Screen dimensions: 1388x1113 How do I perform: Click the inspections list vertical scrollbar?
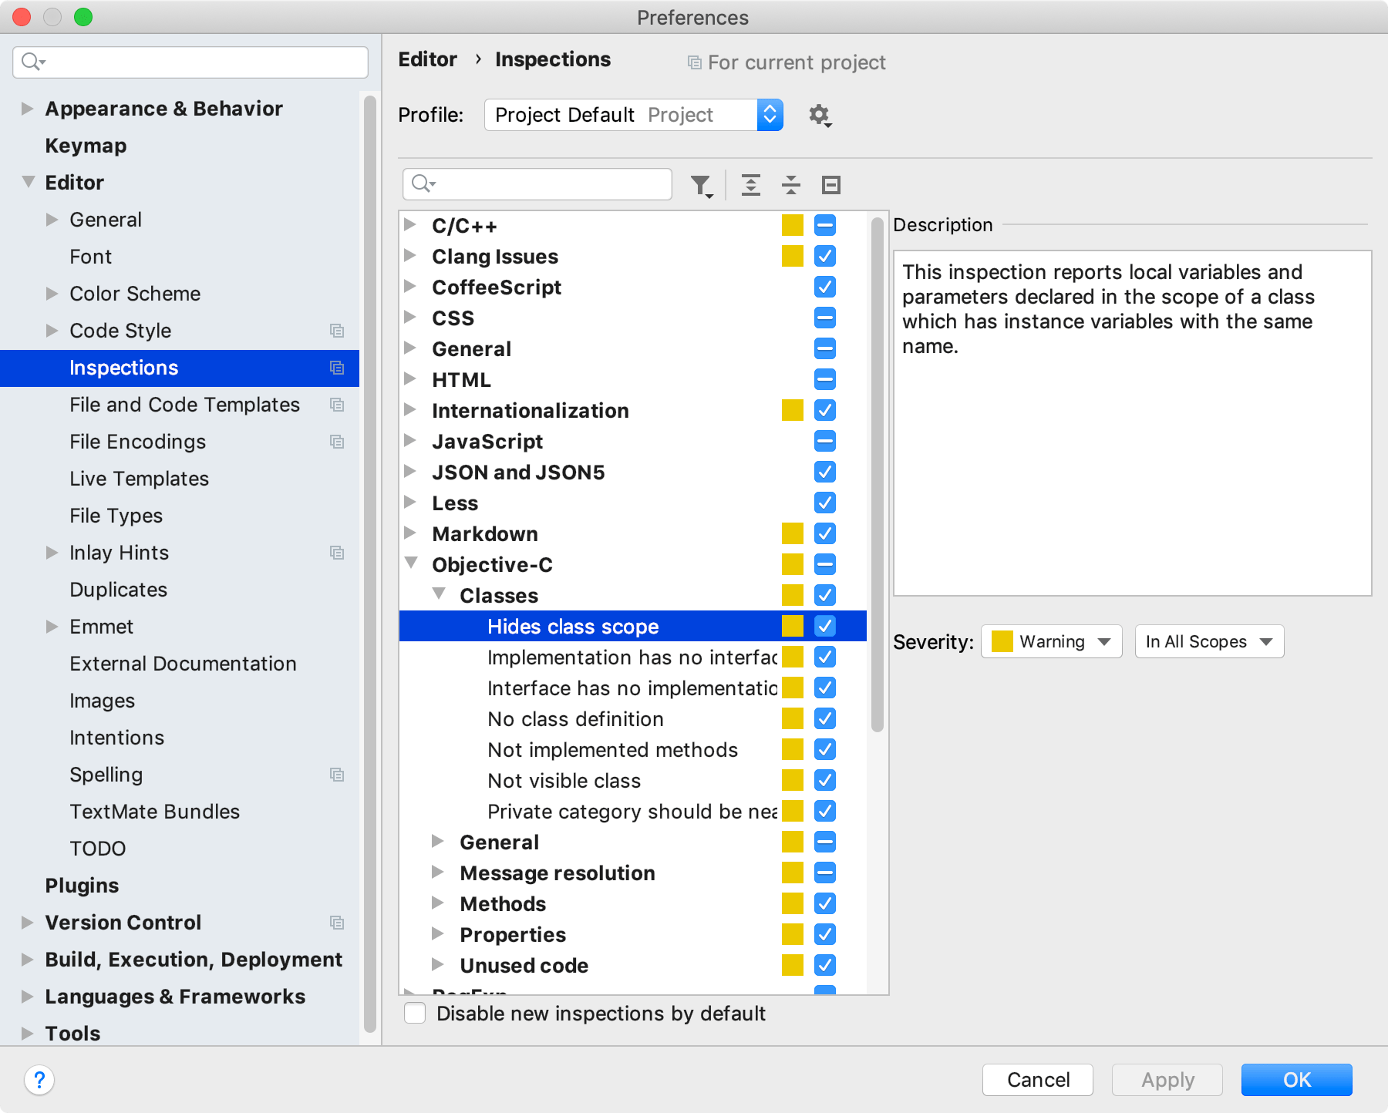pyautogui.click(x=878, y=474)
